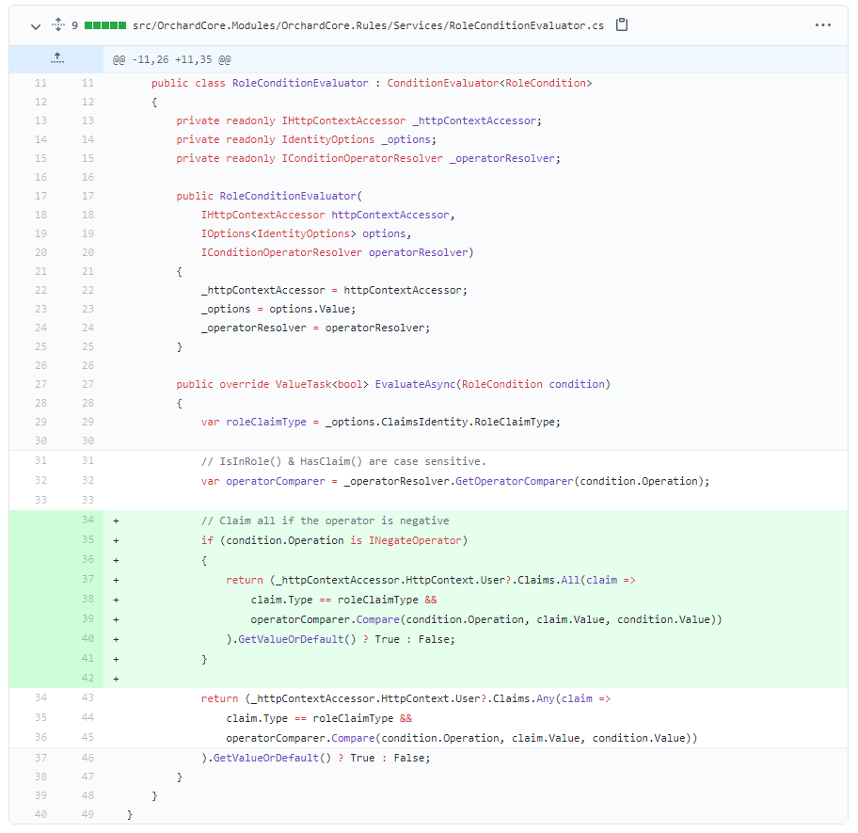Screen dimensions: 858x833
Task: Click new line number 49
Action: (x=87, y=814)
